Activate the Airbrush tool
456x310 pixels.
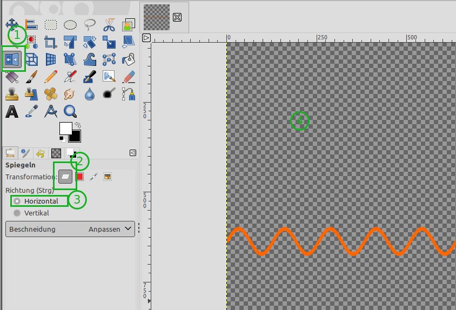click(70, 77)
